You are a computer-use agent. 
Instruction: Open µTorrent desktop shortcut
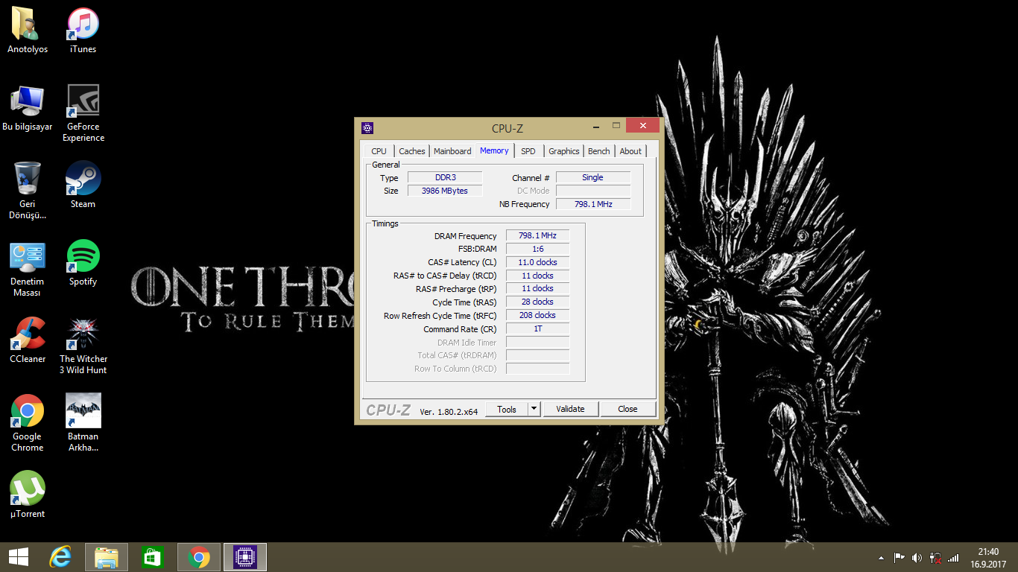point(28,495)
